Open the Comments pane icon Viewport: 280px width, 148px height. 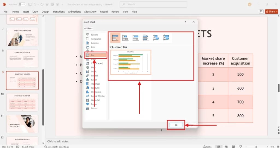click(x=261, y=11)
